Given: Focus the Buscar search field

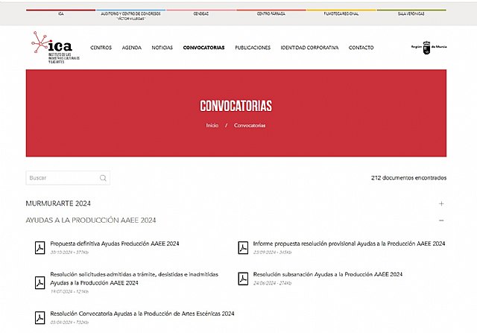Looking at the screenshot, I should 61,178.
